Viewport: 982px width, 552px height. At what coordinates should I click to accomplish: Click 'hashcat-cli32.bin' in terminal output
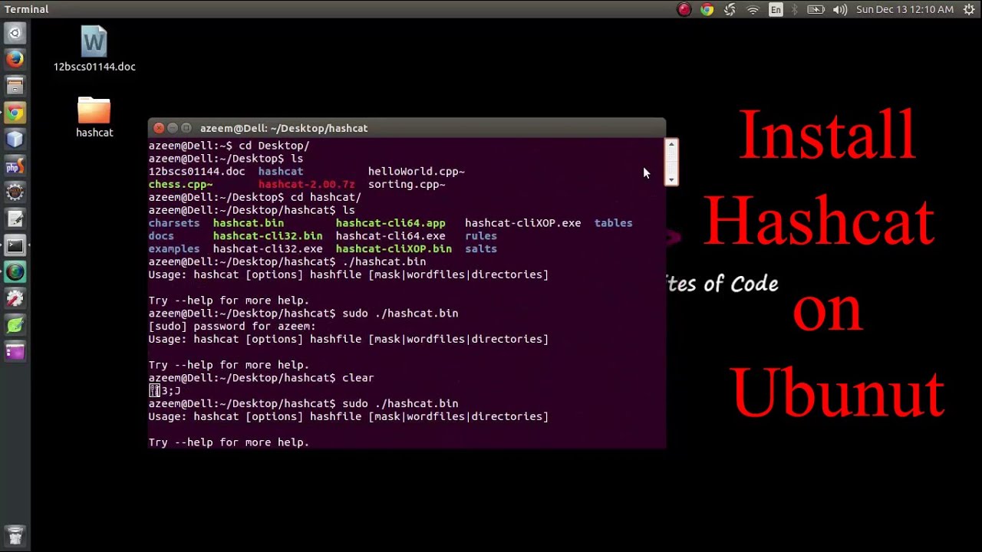point(268,236)
